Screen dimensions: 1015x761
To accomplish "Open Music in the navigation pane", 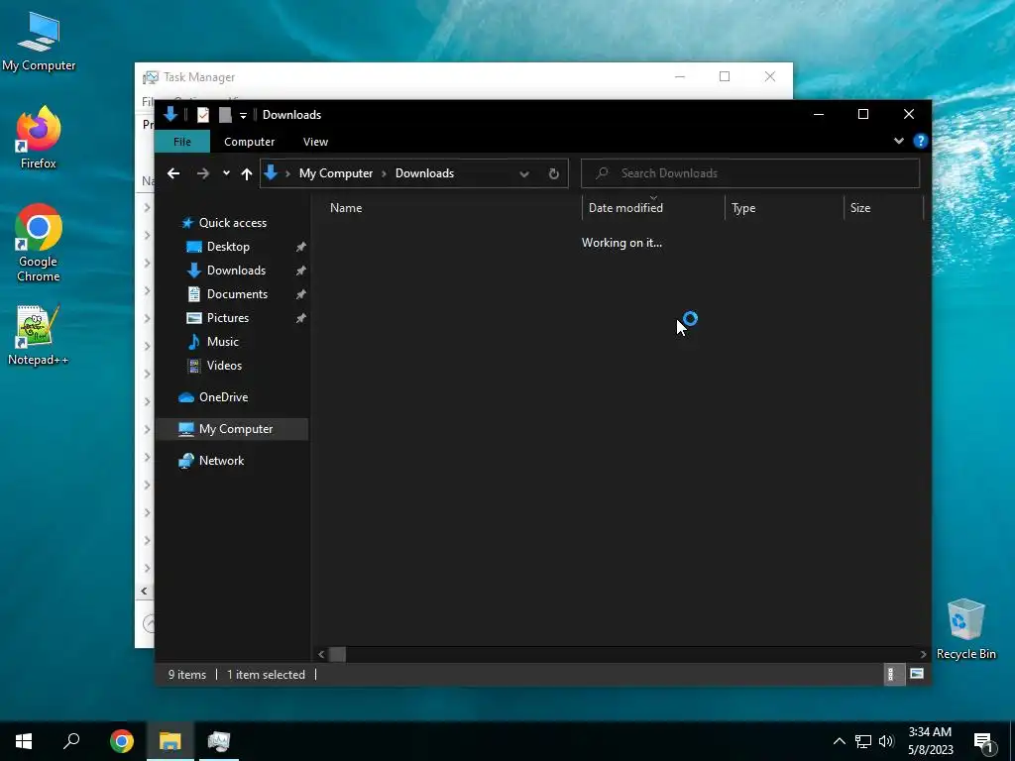I will point(222,342).
